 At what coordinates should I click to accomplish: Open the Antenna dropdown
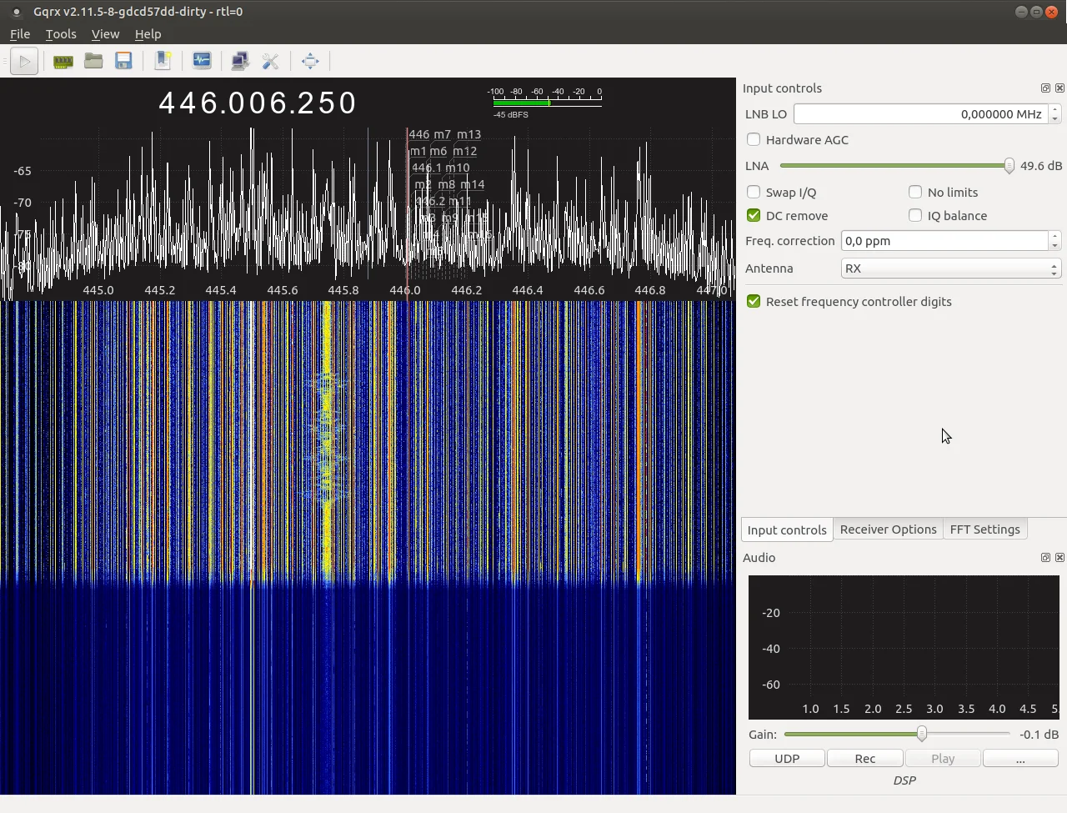click(x=950, y=268)
